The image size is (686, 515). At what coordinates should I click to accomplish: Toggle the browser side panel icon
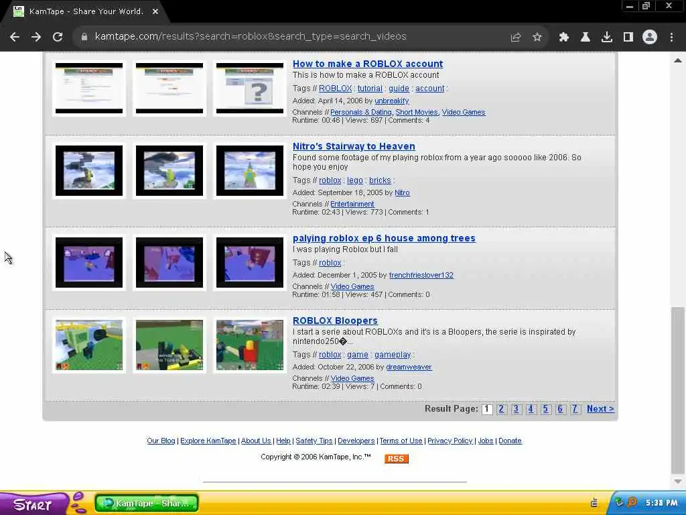tap(628, 38)
